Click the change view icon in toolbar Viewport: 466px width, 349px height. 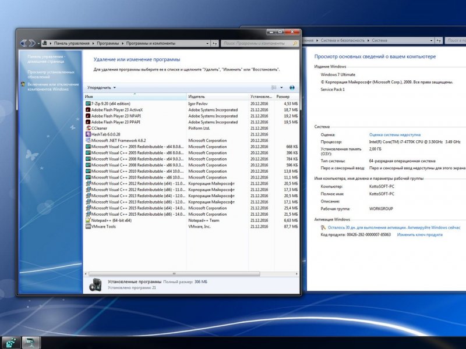pyautogui.click(x=274, y=88)
